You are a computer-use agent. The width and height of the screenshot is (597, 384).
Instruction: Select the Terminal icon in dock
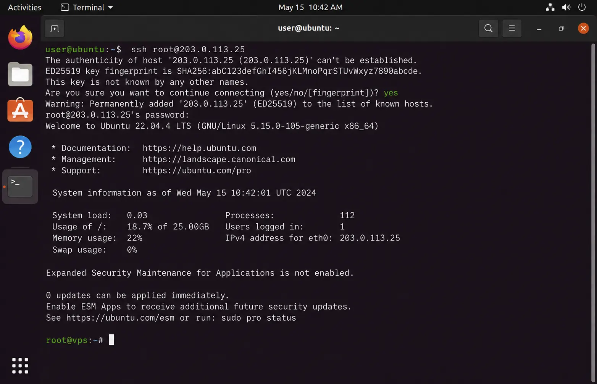[x=20, y=187]
